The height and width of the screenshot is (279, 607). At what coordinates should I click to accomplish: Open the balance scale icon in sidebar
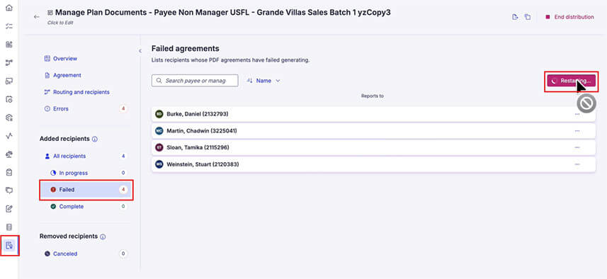click(9, 154)
